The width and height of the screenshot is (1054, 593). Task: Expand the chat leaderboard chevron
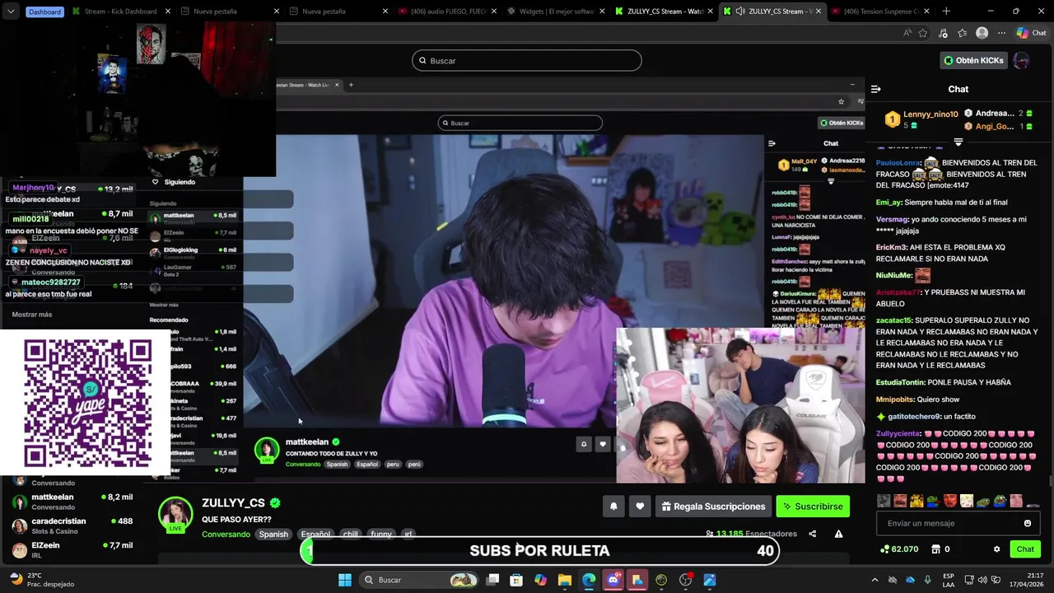coord(958,142)
